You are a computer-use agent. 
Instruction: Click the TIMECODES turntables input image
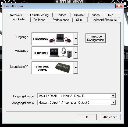[53, 39]
